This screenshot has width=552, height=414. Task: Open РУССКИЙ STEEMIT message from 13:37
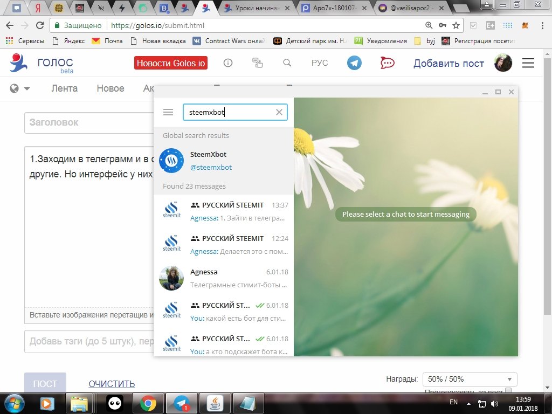coord(224,211)
